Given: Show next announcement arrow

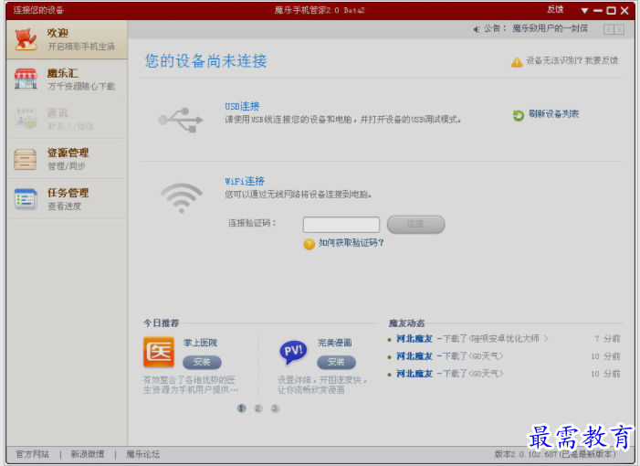Looking at the screenshot, I should [x=619, y=29].
